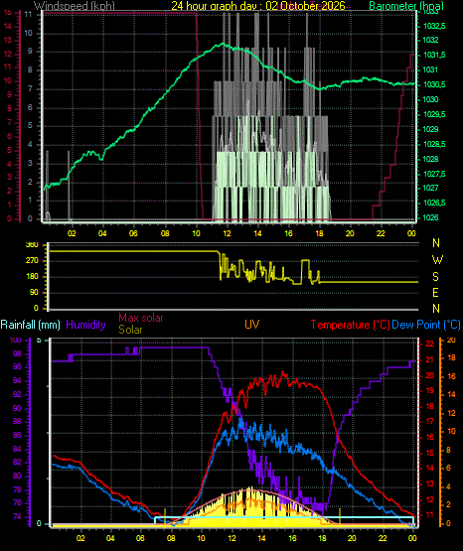Image resolution: width=463 pixels, height=551 pixels.
Task: Click the "1031" barometer axis value
Action: click(430, 69)
